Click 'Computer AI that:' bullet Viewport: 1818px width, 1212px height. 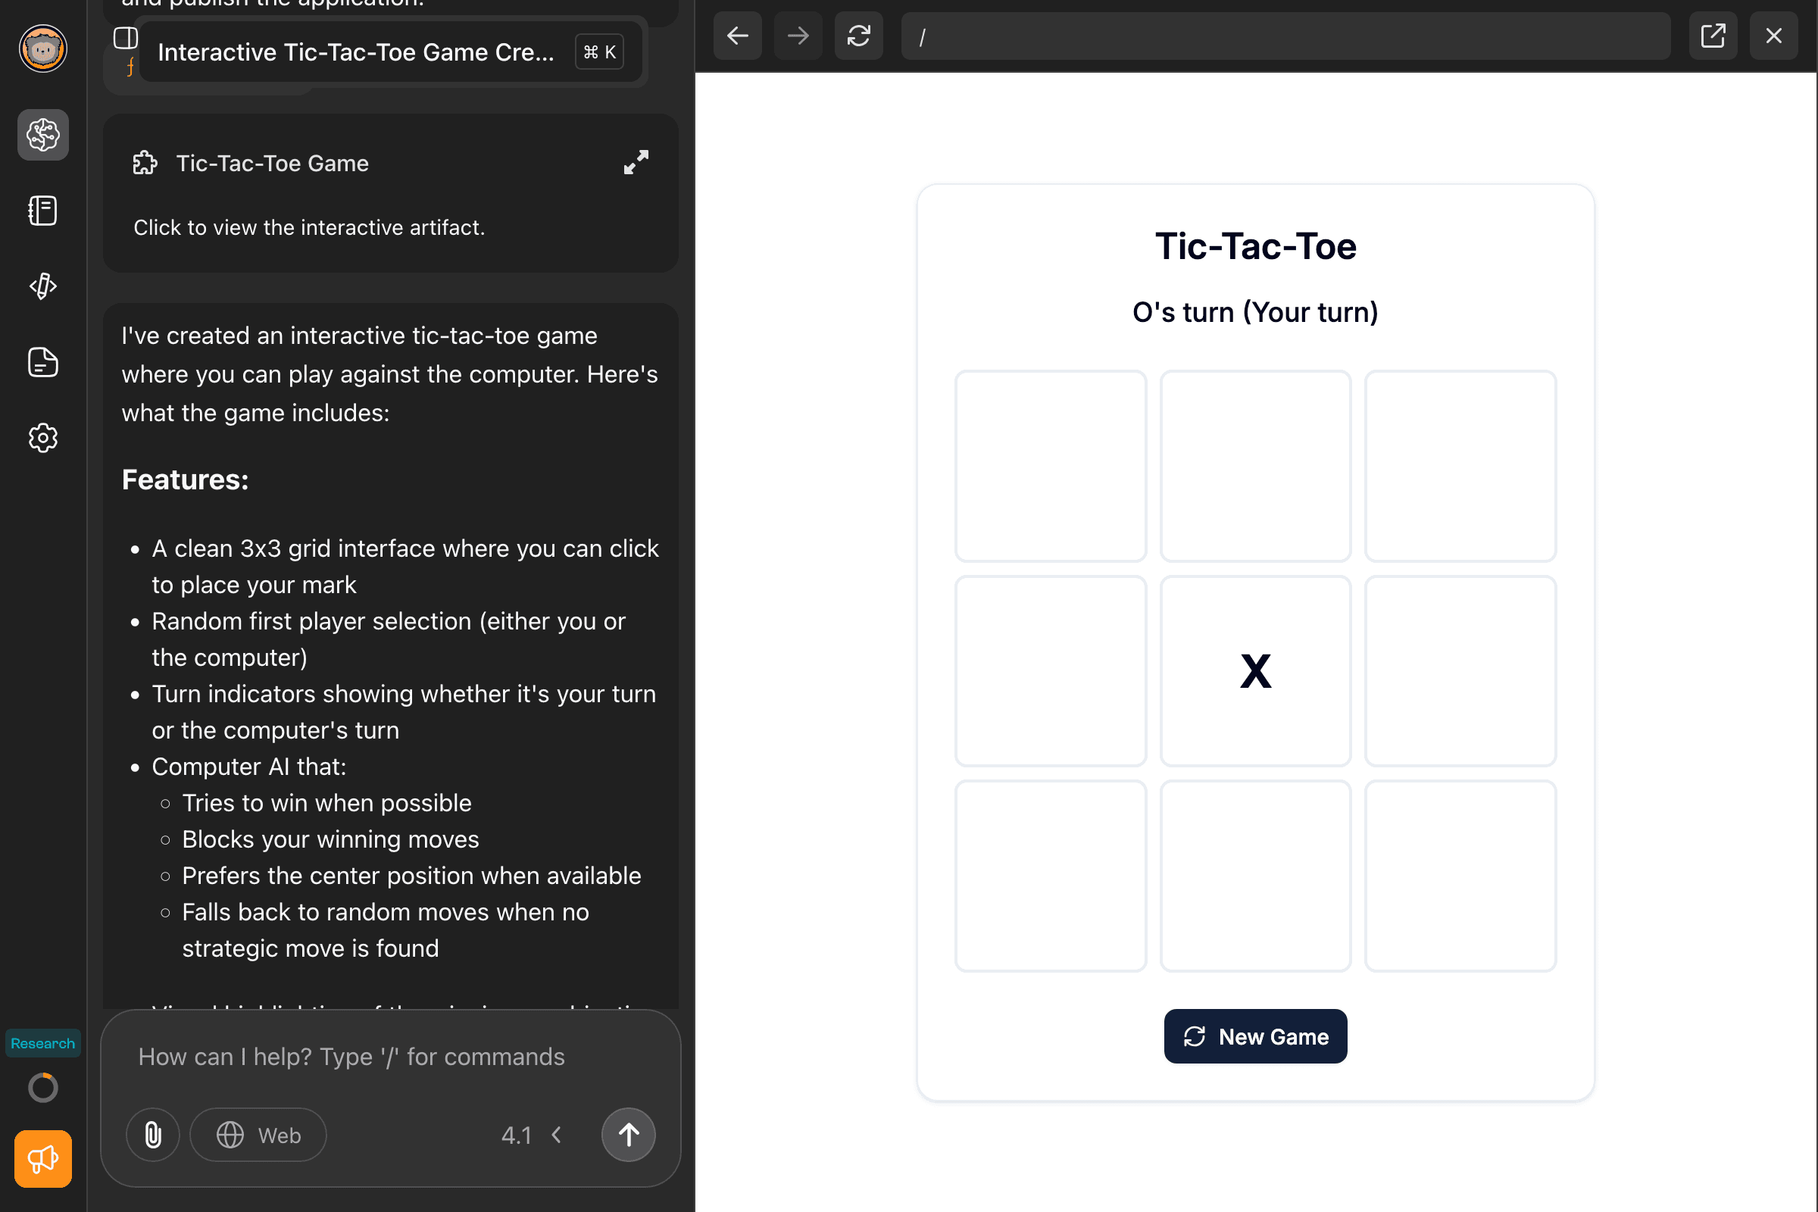click(249, 767)
